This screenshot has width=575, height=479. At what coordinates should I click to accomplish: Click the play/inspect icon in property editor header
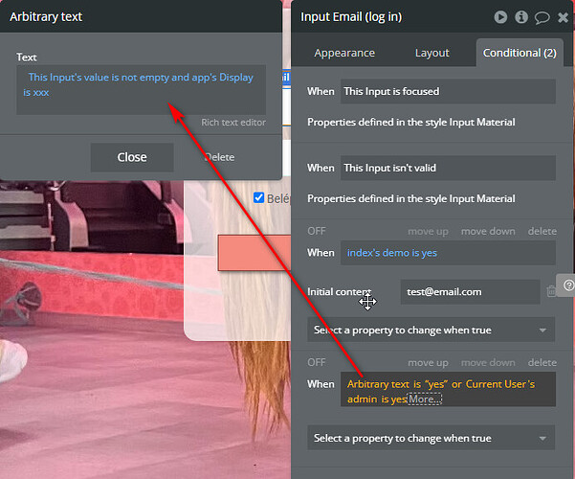(500, 17)
